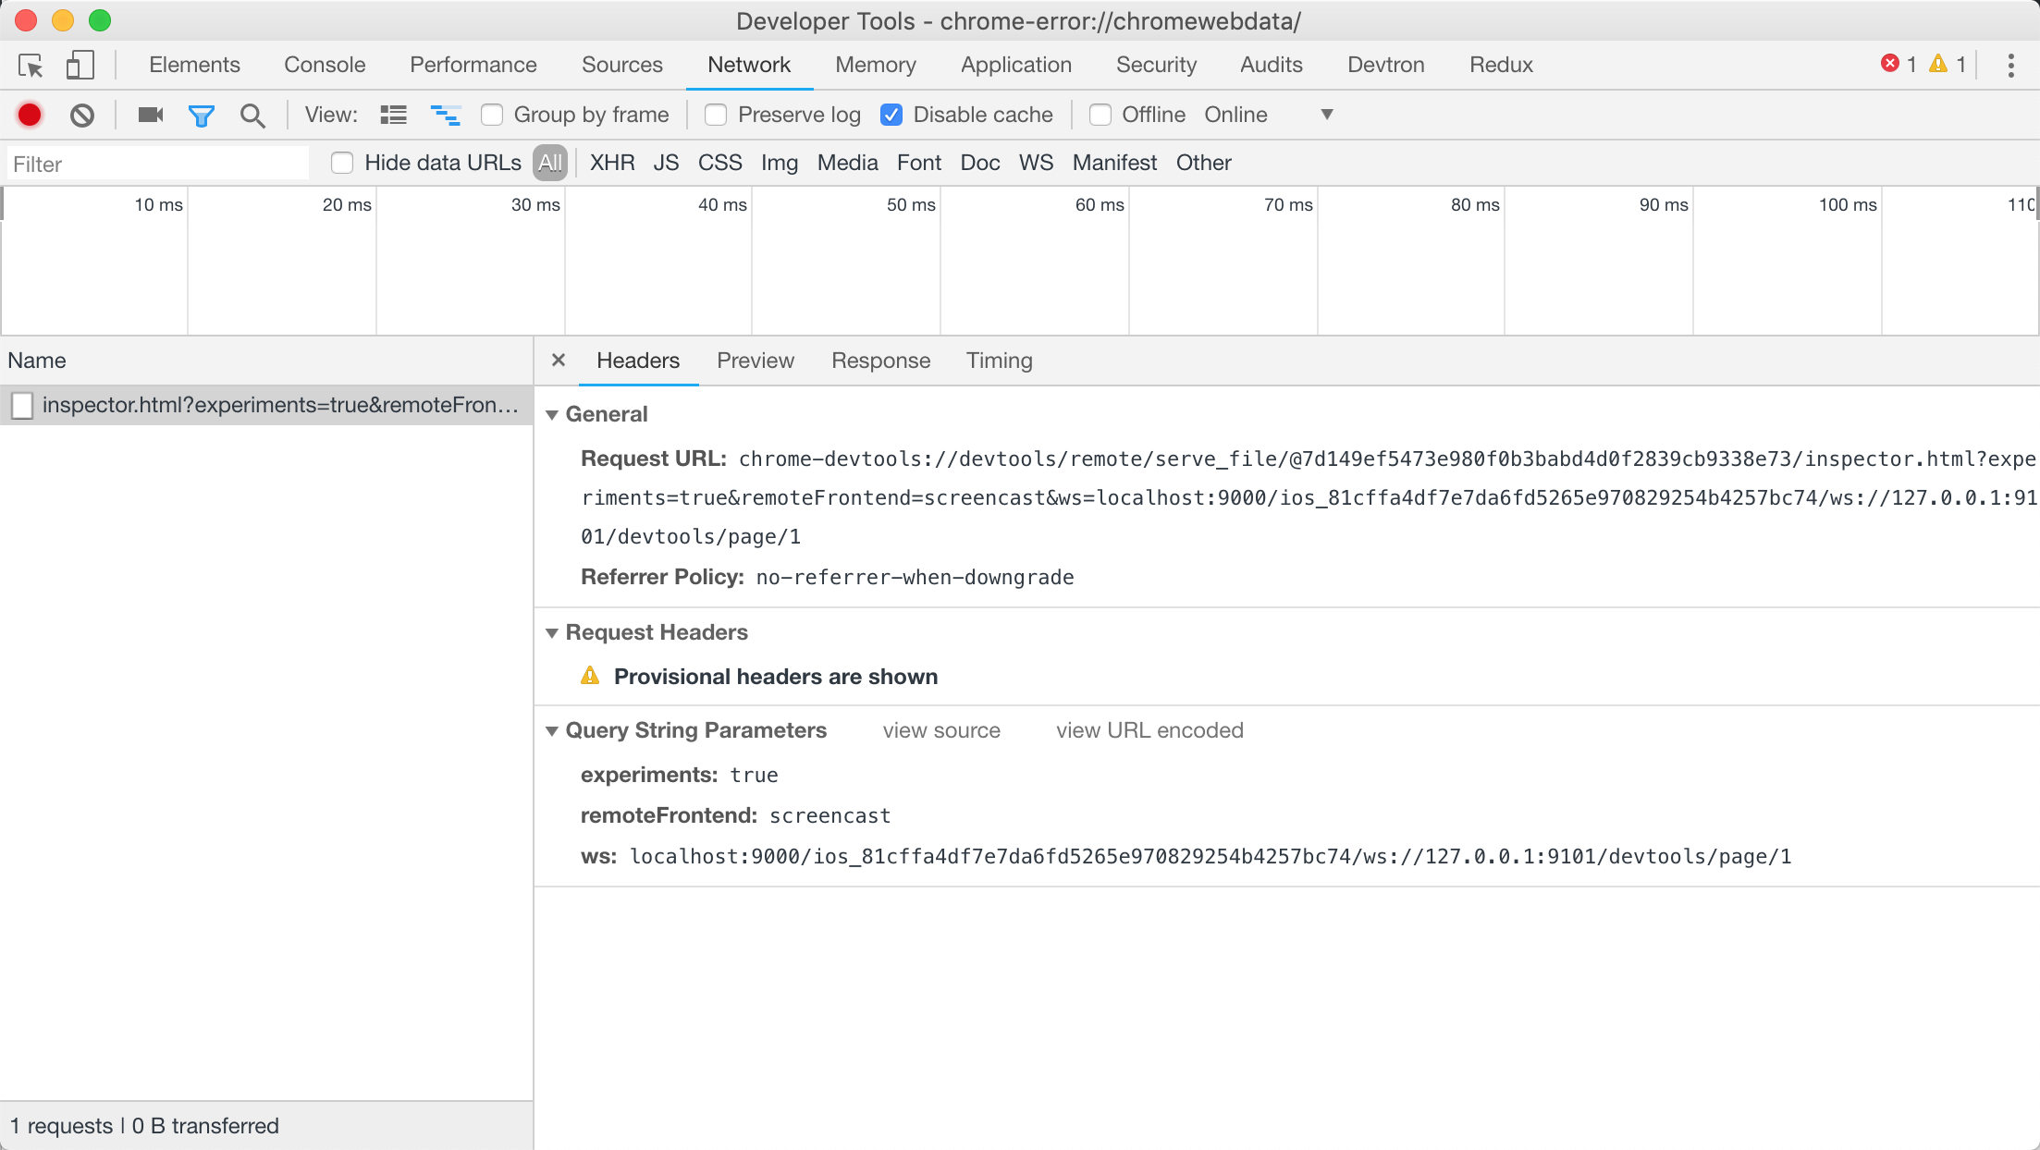Image resolution: width=2040 pixels, height=1150 pixels.
Task: Open the screencast camera icon
Action: (150, 115)
